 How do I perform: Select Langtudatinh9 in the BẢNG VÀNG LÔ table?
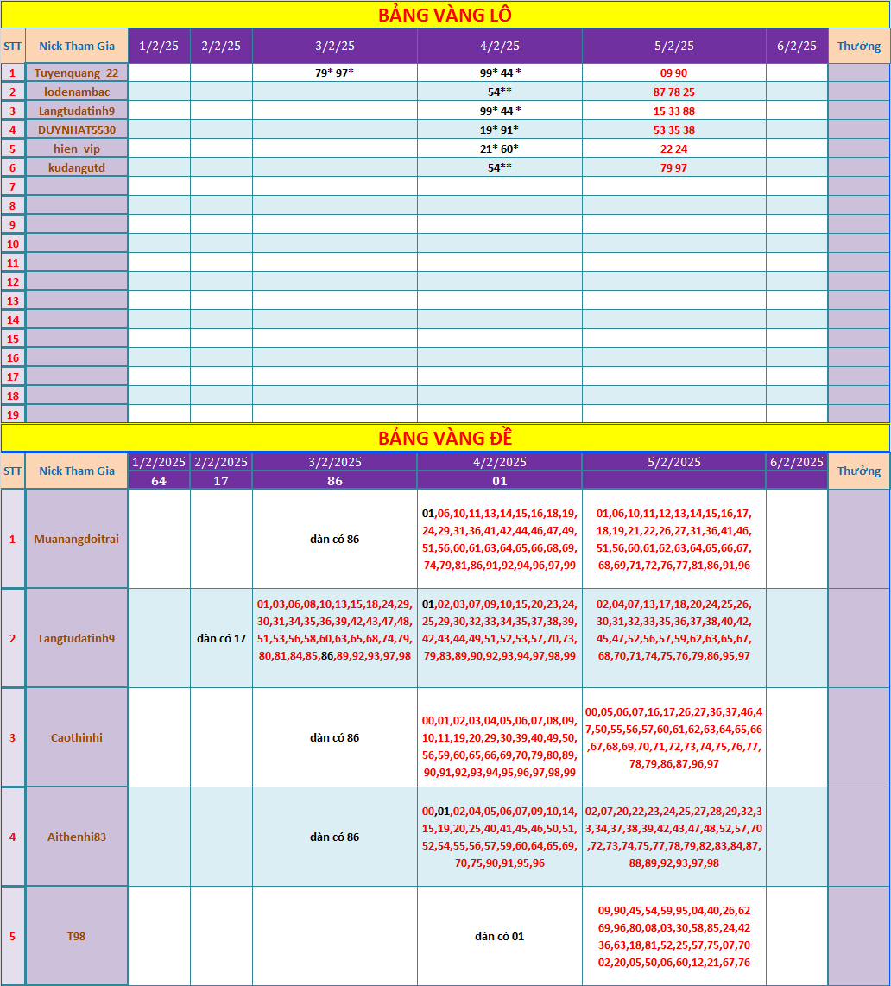[77, 111]
